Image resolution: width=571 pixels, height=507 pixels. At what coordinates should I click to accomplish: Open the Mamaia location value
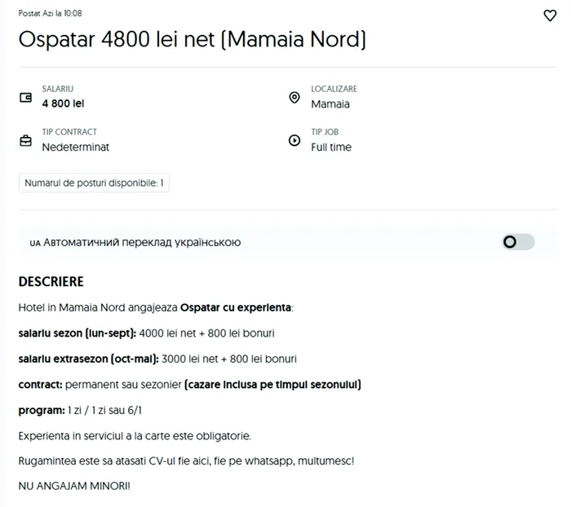[330, 104]
